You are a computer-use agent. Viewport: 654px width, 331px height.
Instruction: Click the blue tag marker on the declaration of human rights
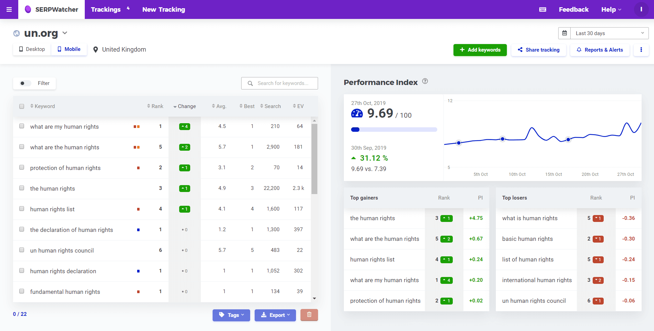(x=138, y=230)
